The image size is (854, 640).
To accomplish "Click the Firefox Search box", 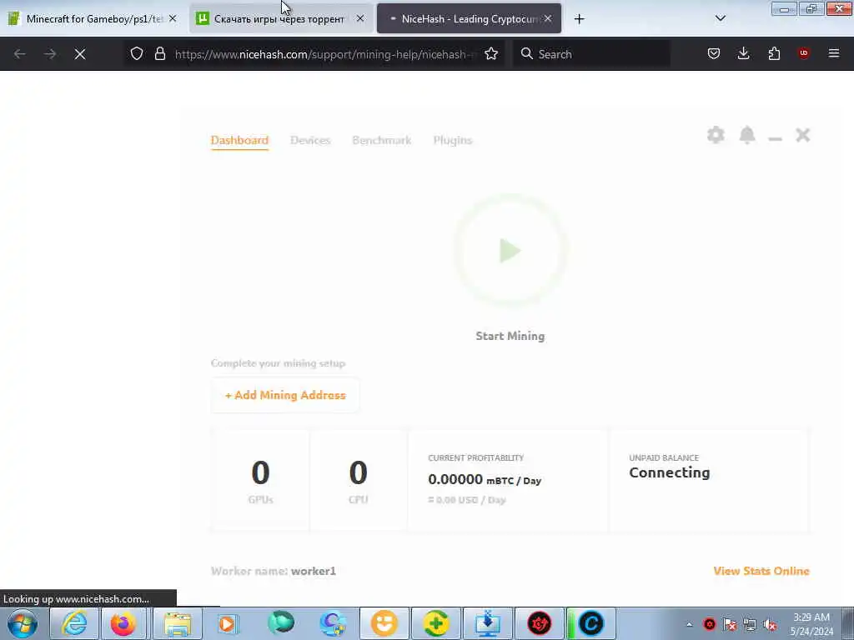I will pyautogui.click(x=591, y=54).
